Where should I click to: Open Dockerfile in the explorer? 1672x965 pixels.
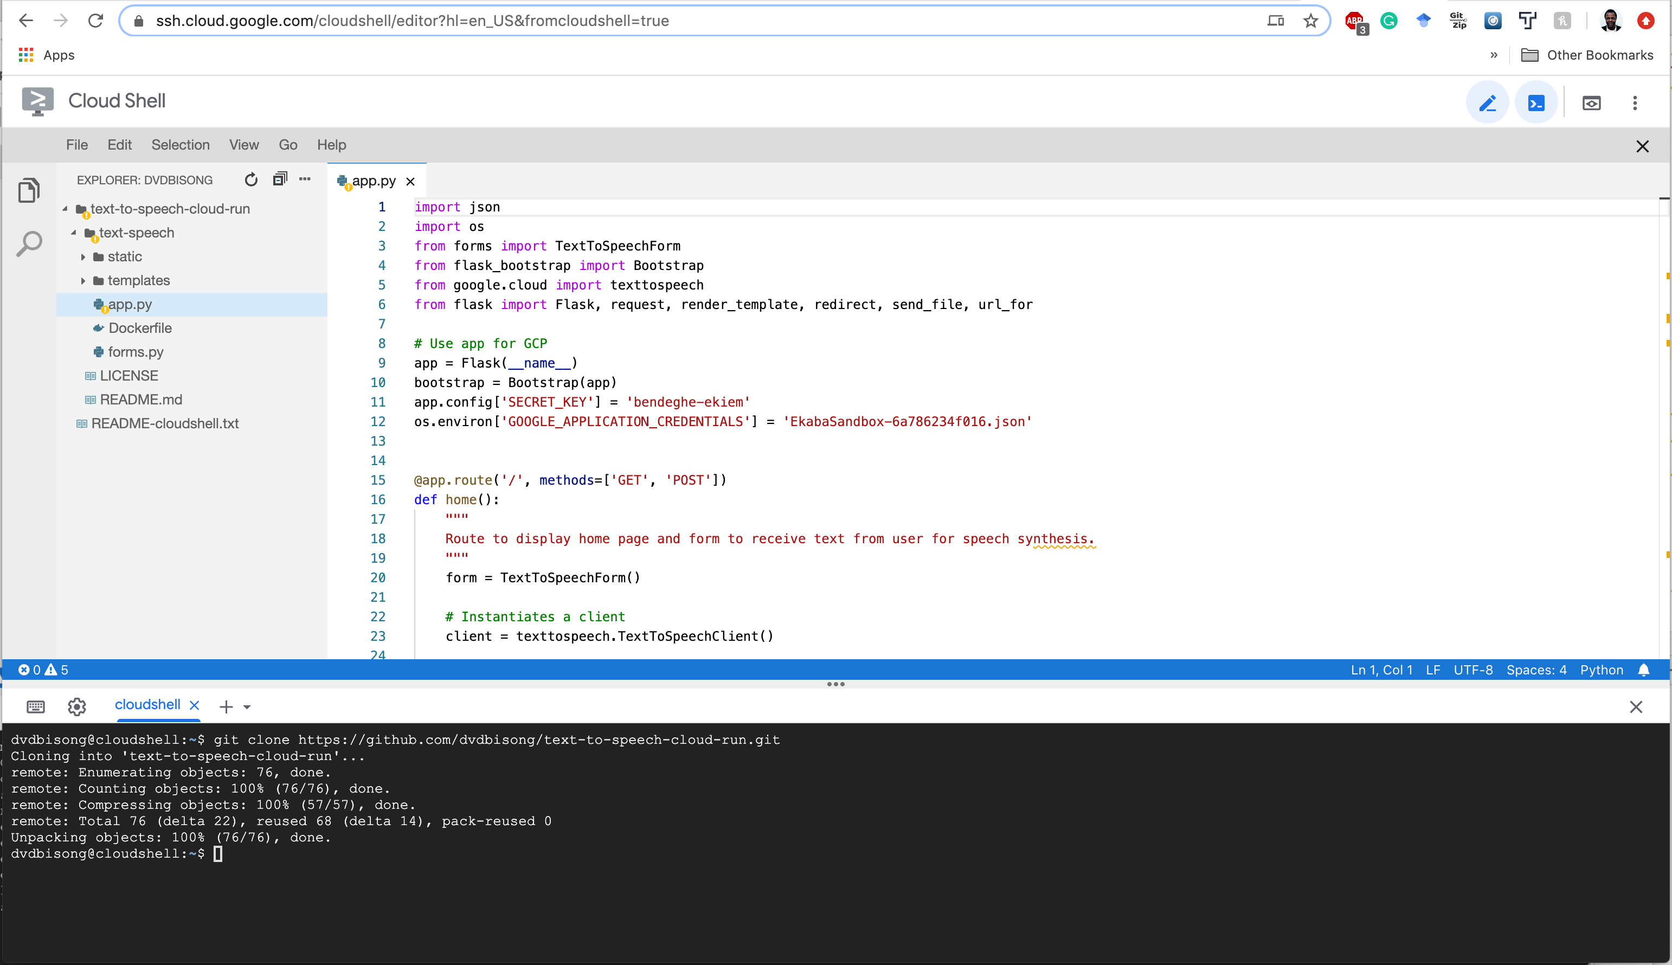tap(140, 328)
